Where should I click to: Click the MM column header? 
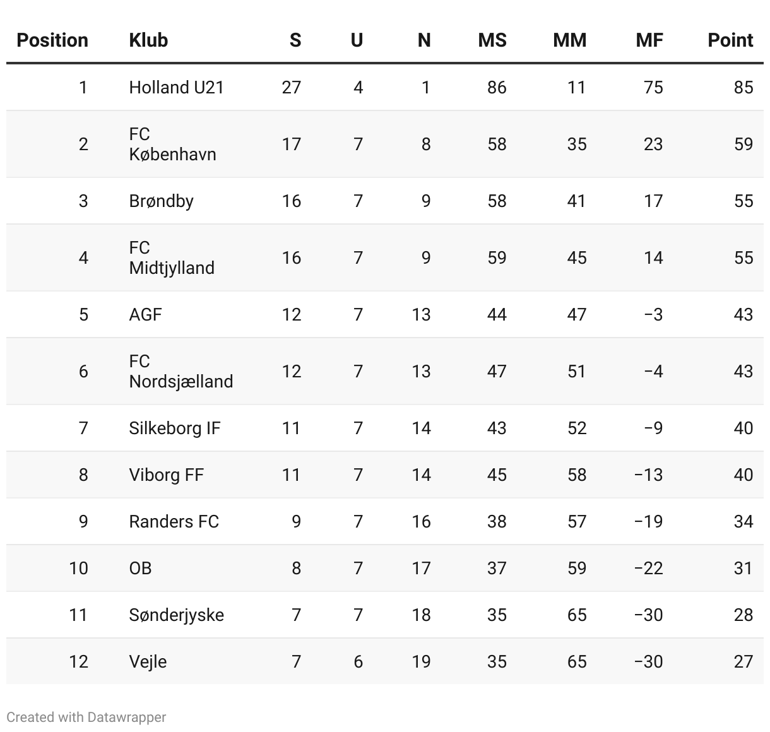click(570, 40)
